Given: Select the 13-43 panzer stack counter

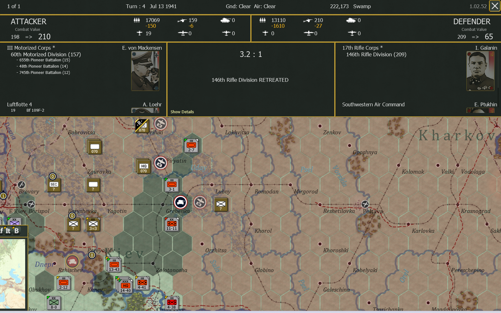Looking at the screenshot, I should [x=114, y=265].
